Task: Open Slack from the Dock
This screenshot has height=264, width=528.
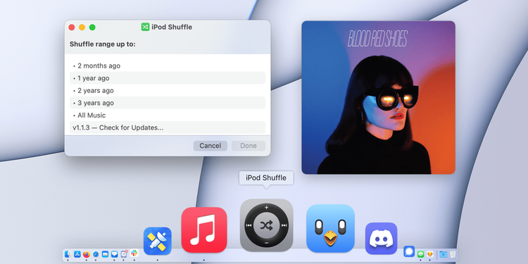Action: pyautogui.click(x=134, y=253)
